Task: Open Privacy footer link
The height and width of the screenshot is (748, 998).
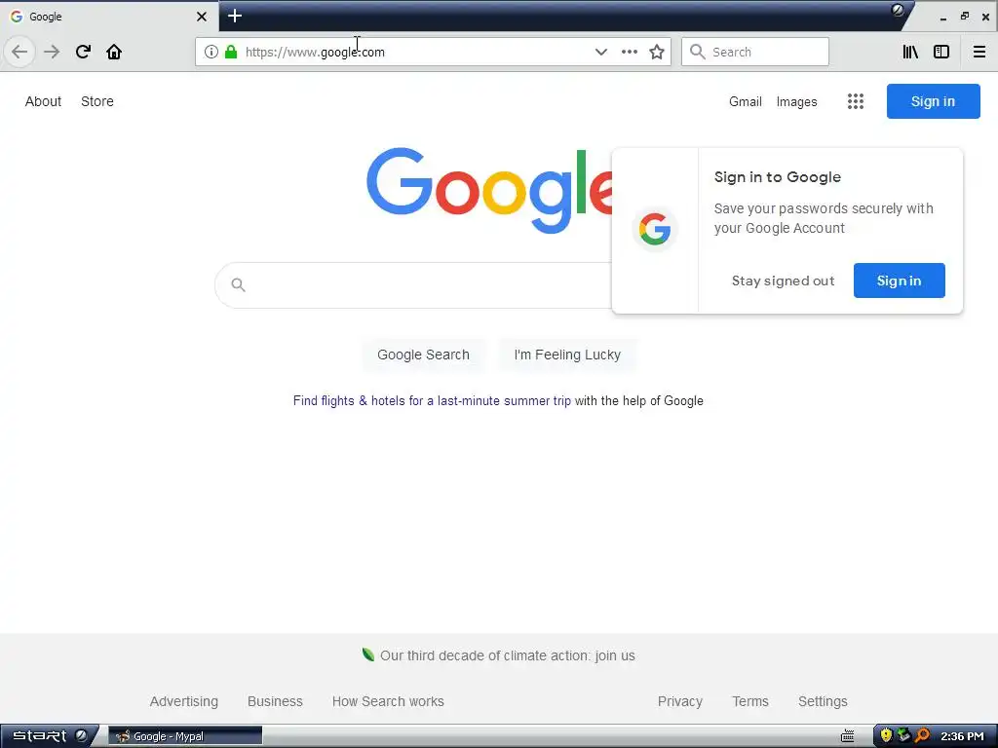Action: coord(679,701)
